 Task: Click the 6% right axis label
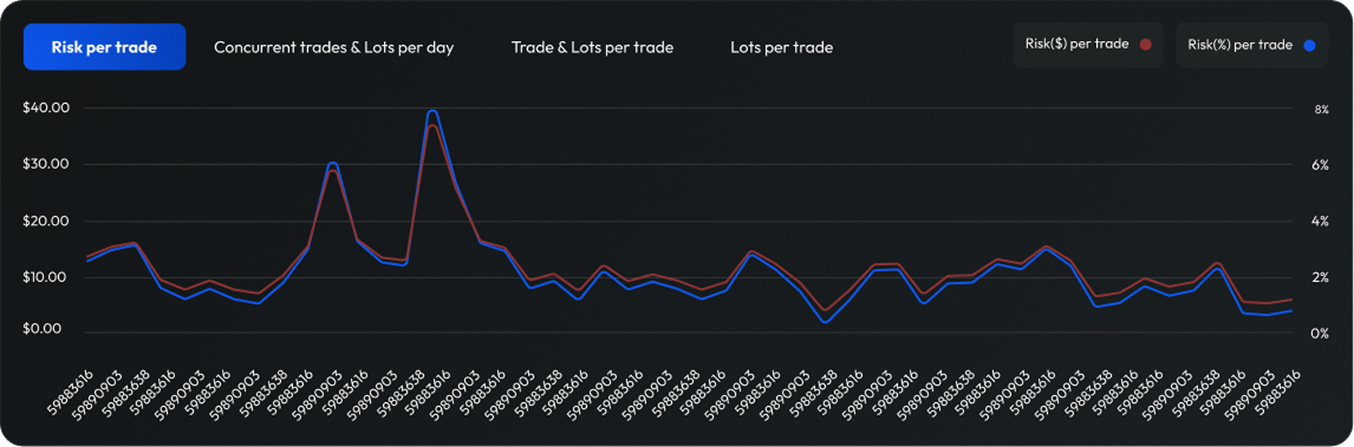[x=1320, y=165]
